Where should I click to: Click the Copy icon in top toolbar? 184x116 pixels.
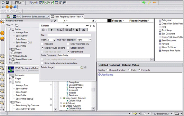point(19,3)
